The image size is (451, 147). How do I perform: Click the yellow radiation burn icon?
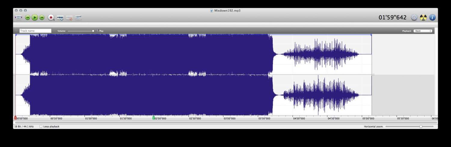click(x=423, y=17)
